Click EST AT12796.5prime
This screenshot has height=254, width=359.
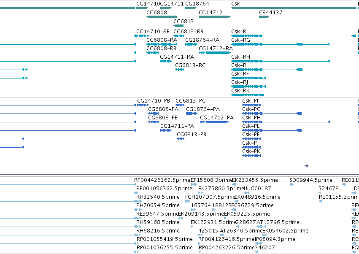coord(261,227)
